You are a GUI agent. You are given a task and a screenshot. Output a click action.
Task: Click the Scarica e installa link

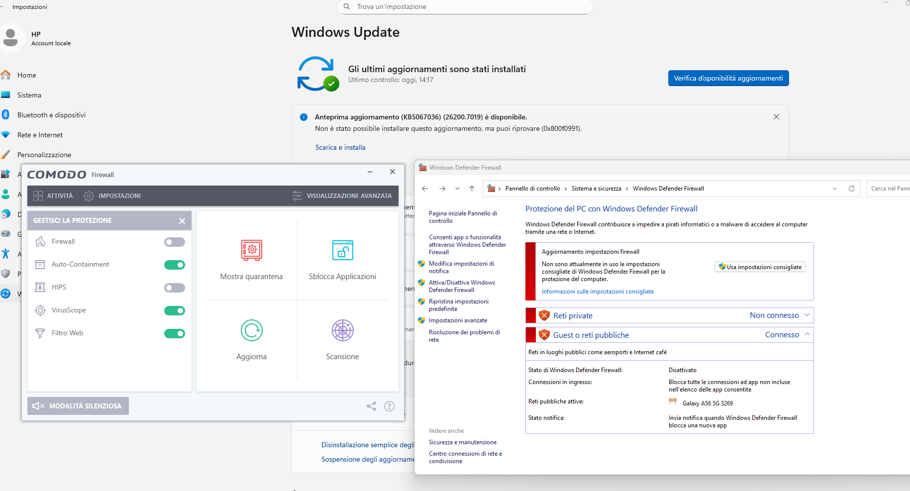[x=340, y=147]
